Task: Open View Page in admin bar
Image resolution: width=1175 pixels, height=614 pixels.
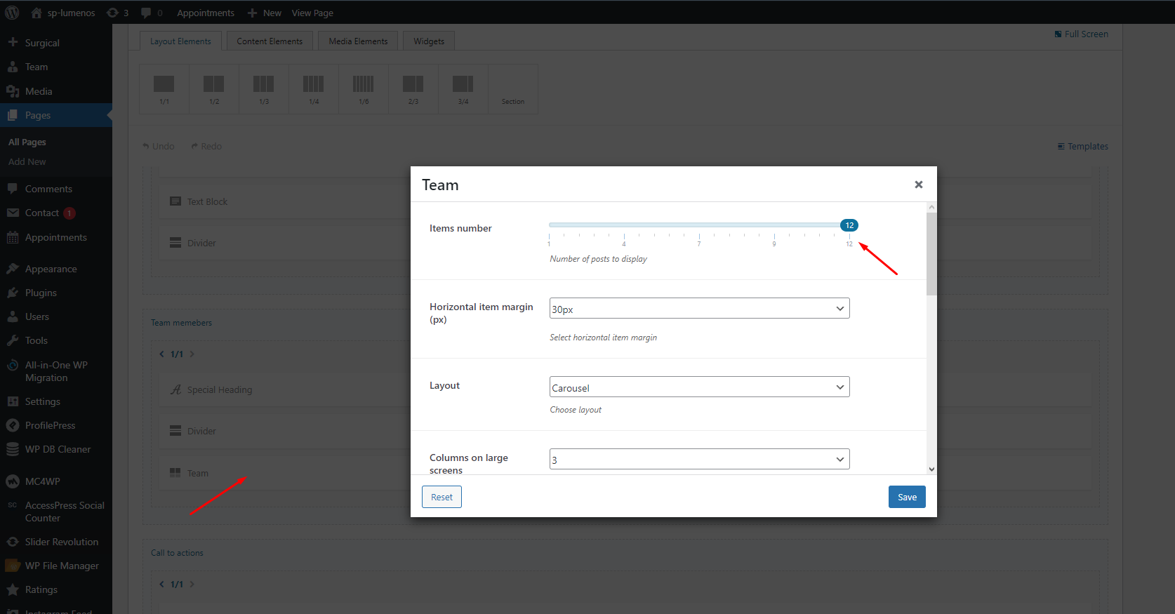Action: tap(312, 13)
